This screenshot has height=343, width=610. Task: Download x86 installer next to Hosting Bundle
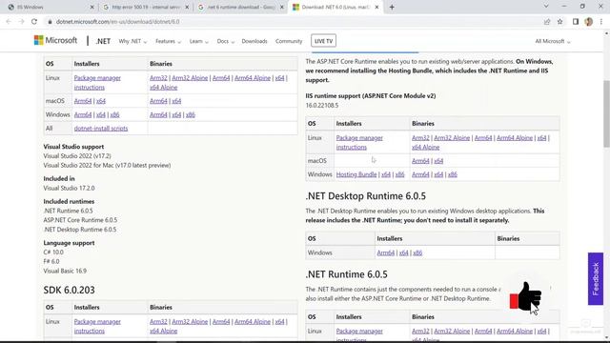[x=400, y=174]
